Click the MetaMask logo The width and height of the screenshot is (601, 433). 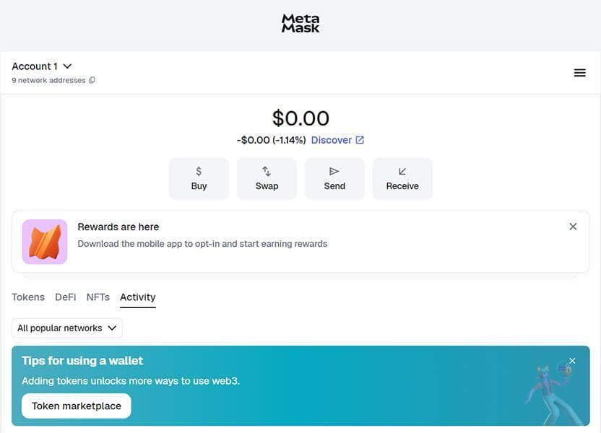tap(300, 22)
